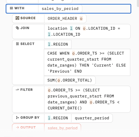Click the WITH block stack icon
139x137 pixels.
click(11, 8)
